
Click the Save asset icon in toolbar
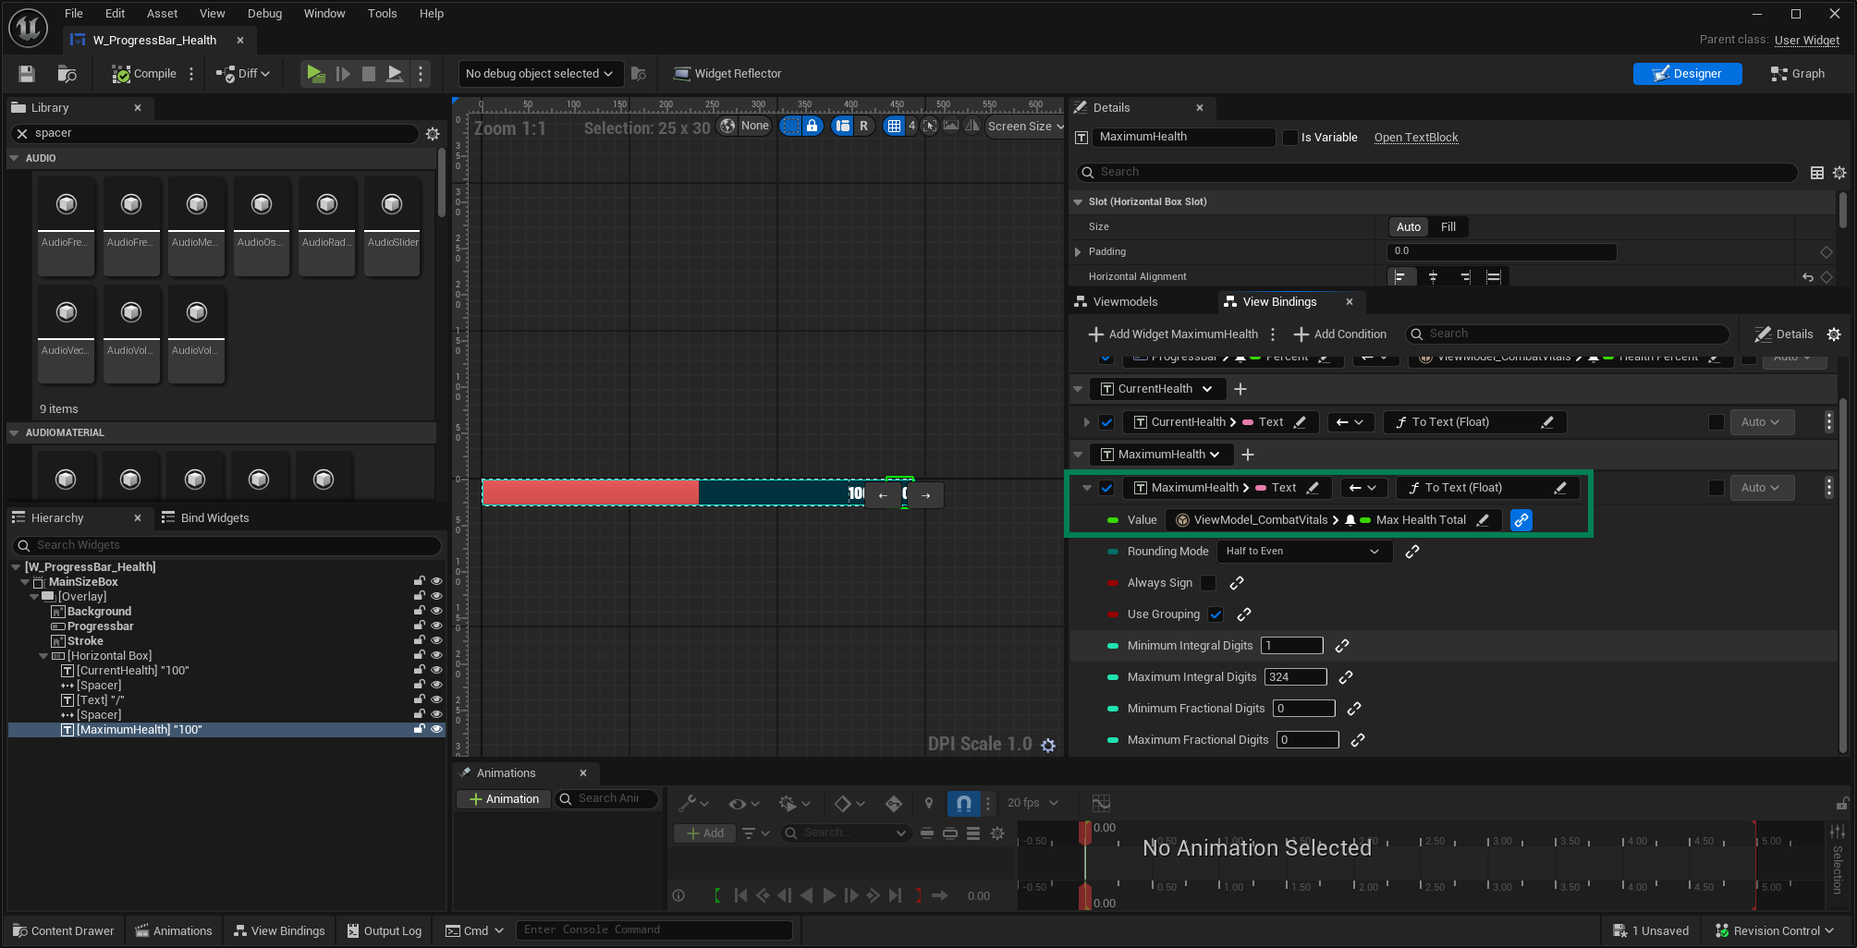pos(27,74)
